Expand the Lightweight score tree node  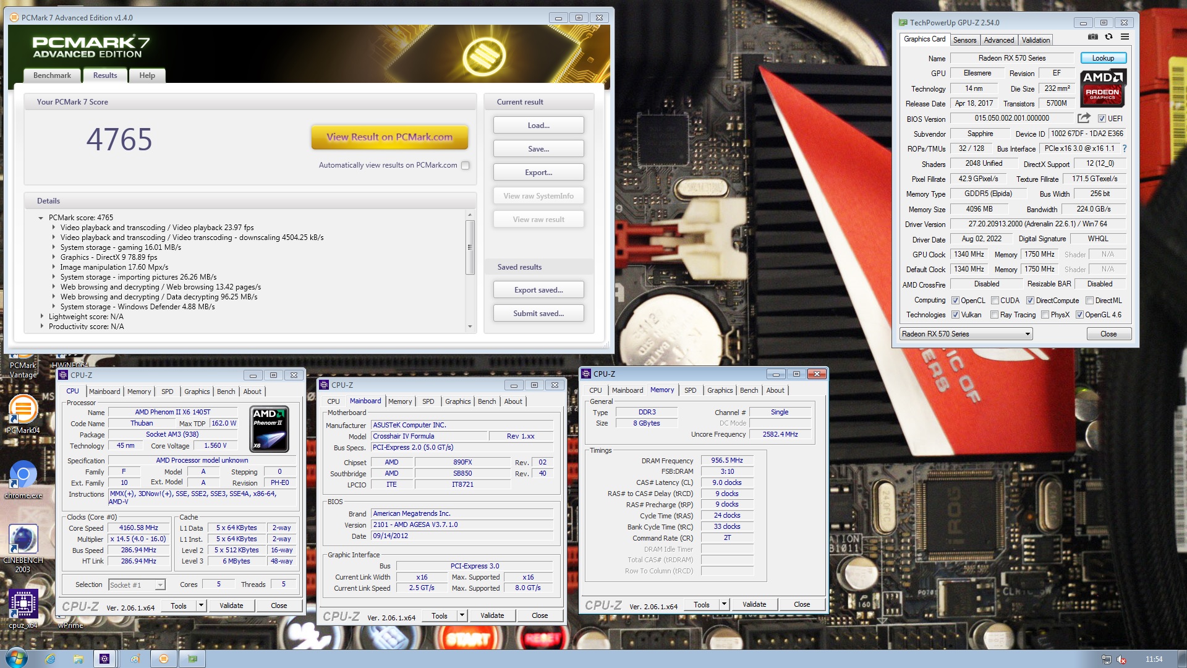[42, 317]
